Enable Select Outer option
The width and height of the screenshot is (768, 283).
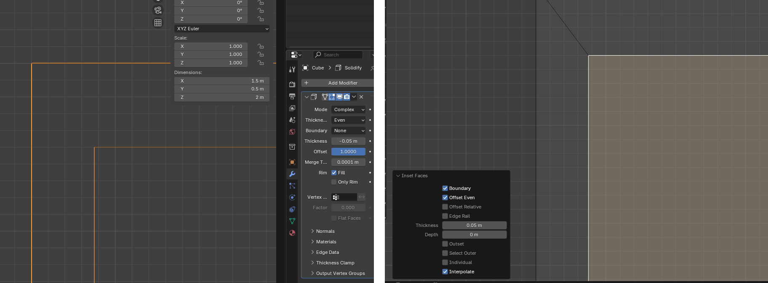(x=445, y=253)
